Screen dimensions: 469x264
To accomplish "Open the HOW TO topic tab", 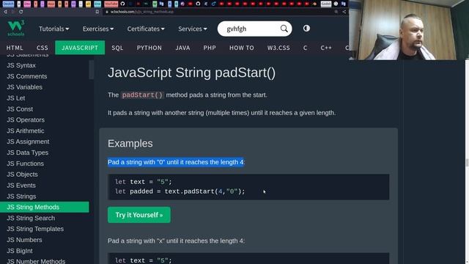I will click(x=242, y=48).
